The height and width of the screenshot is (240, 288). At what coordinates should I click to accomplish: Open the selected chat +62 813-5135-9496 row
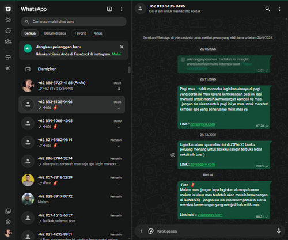pos(72,105)
